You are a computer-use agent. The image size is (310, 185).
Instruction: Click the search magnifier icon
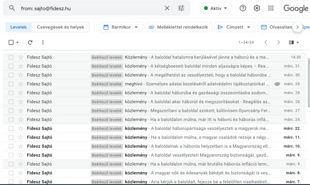pyautogui.click(x=12, y=8)
